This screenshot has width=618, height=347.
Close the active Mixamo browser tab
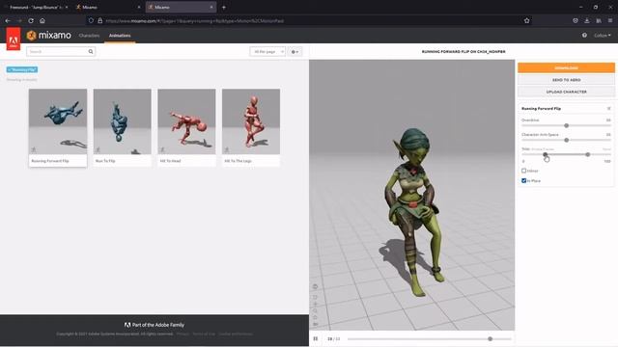(x=211, y=7)
